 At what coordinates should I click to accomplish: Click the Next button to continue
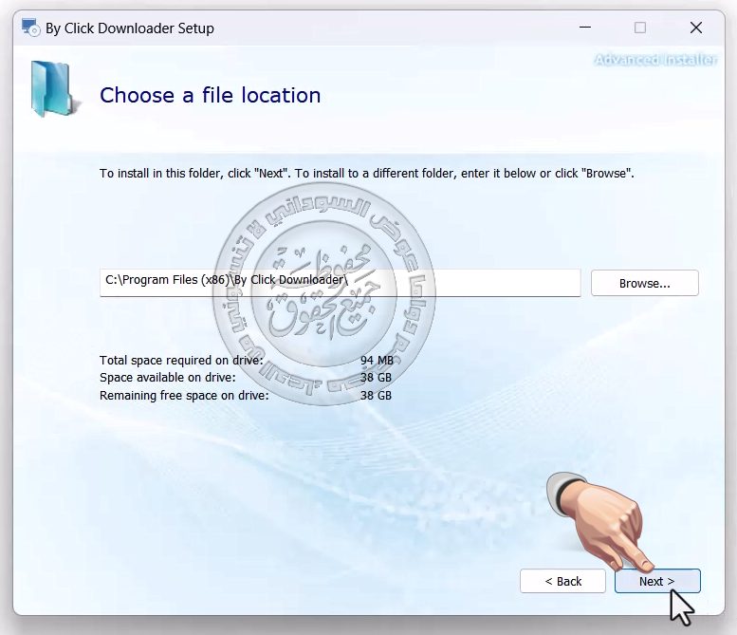click(x=656, y=581)
